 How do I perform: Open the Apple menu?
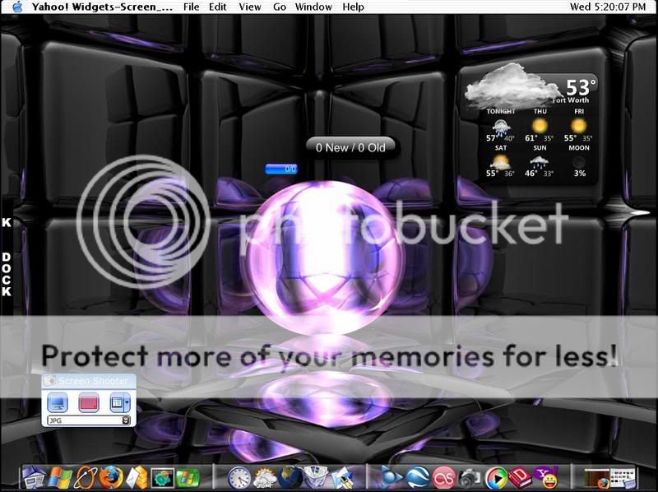coord(16,7)
